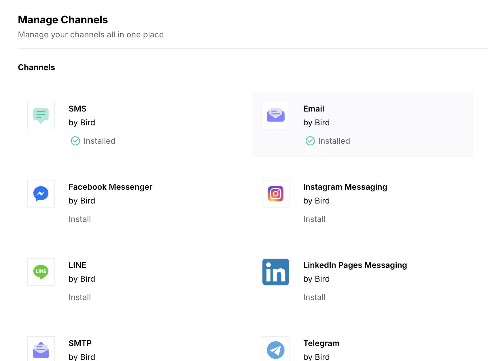Click the green checkmark under SMS

click(x=75, y=141)
